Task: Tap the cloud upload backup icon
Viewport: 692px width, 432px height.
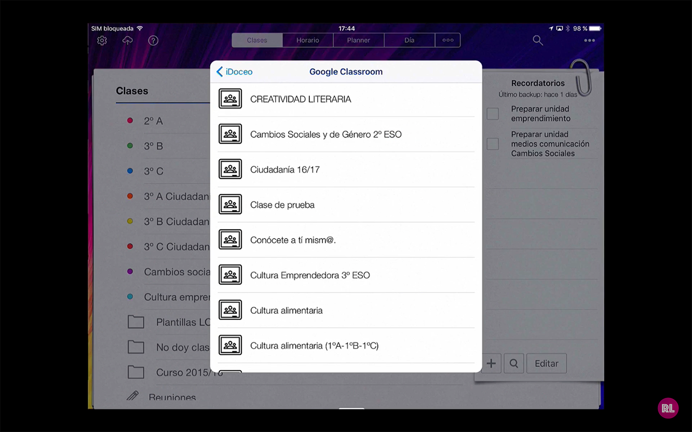Action: pyautogui.click(x=127, y=40)
